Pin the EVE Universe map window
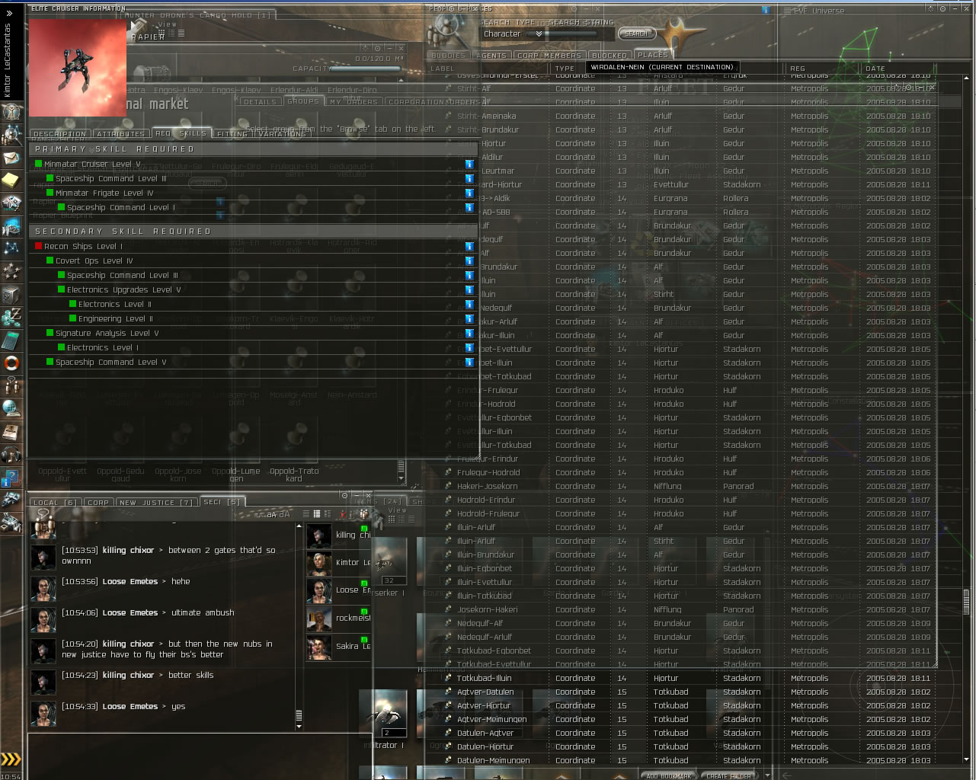 coord(942,9)
